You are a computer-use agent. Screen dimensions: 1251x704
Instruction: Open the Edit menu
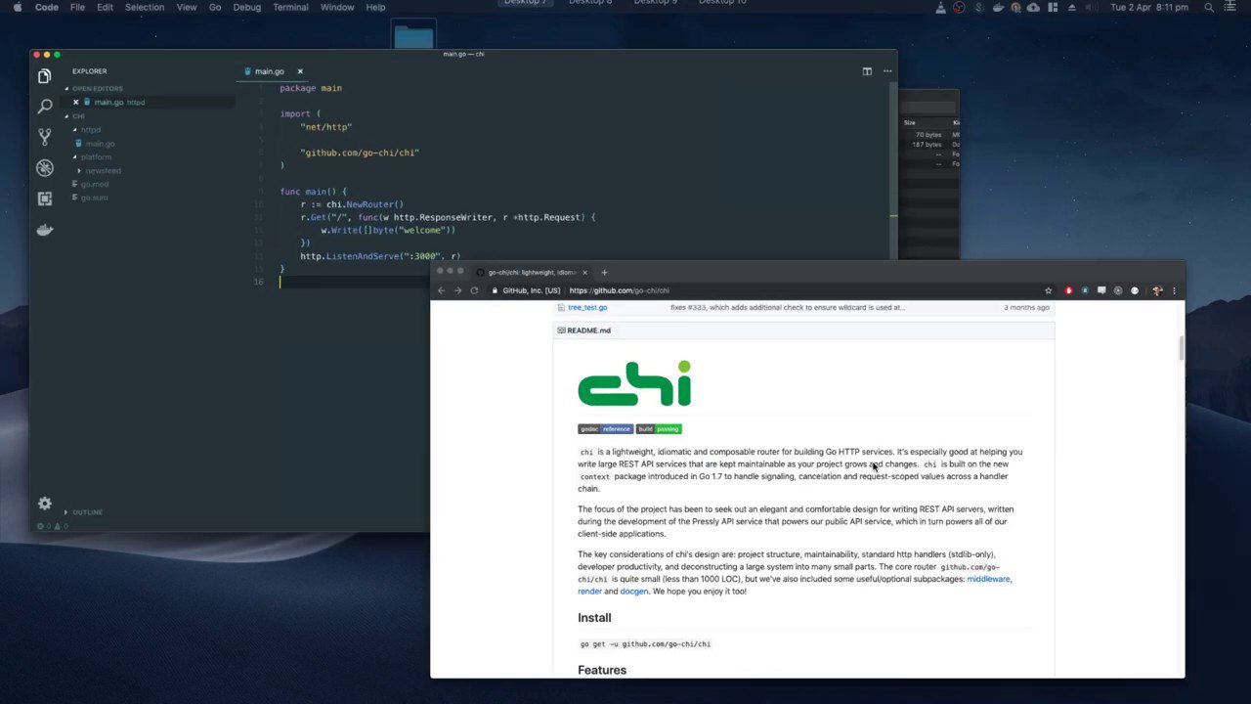coord(105,7)
